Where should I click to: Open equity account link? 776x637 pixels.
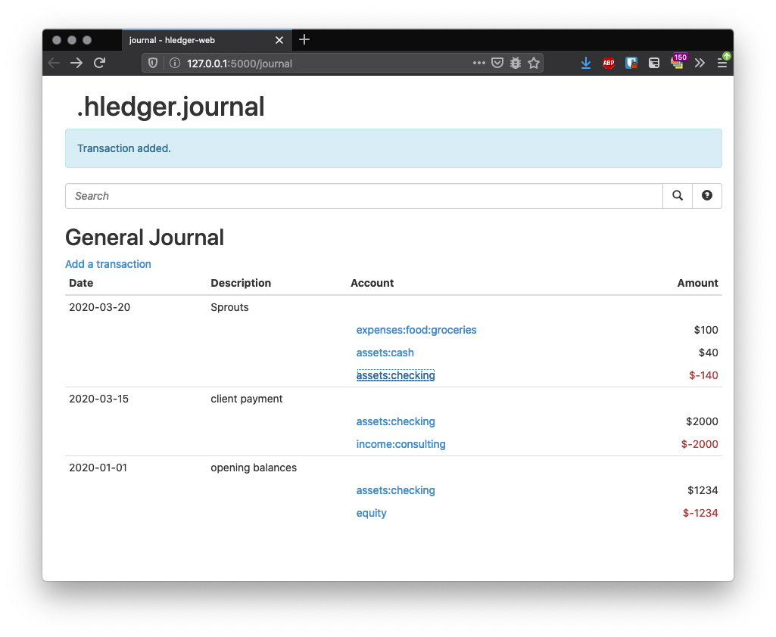point(371,513)
